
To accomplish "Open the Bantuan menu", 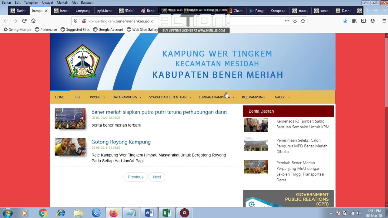I will click(87, 2).
